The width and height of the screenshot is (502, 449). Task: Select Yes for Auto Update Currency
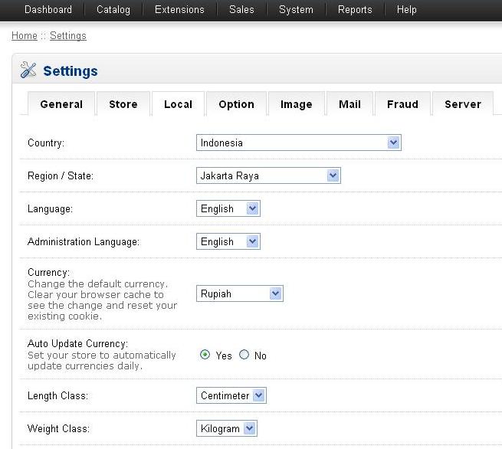[205, 355]
